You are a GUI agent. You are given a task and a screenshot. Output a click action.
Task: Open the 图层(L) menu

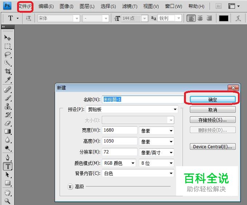coord(87,7)
